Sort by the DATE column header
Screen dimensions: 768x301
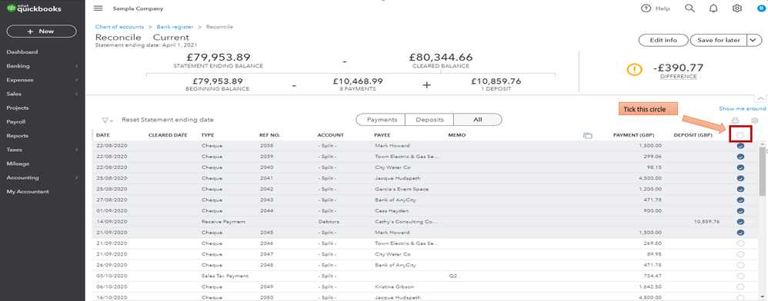click(x=103, y=135)
